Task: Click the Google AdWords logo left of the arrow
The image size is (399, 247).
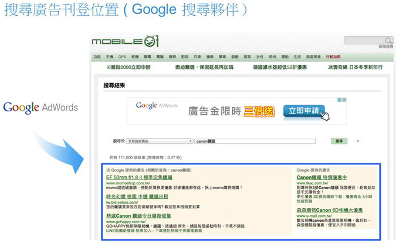Action: (40, 108)
